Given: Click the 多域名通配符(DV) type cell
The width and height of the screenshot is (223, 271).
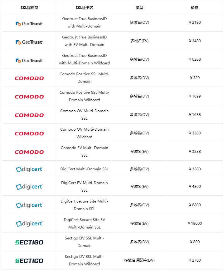Looking at the screenshot, I should coord(139,260).
